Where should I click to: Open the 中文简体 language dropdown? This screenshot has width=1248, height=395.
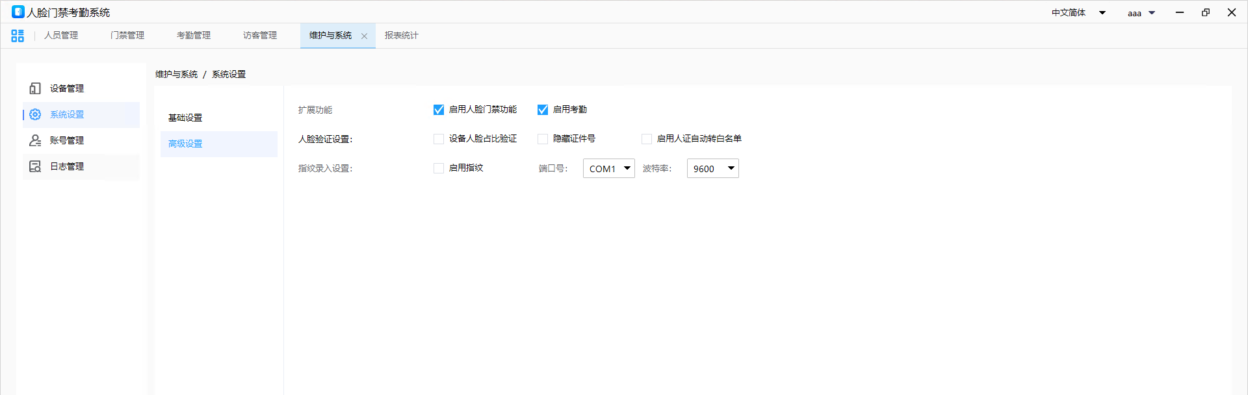pyautogui.click(x=1078, y=13)
